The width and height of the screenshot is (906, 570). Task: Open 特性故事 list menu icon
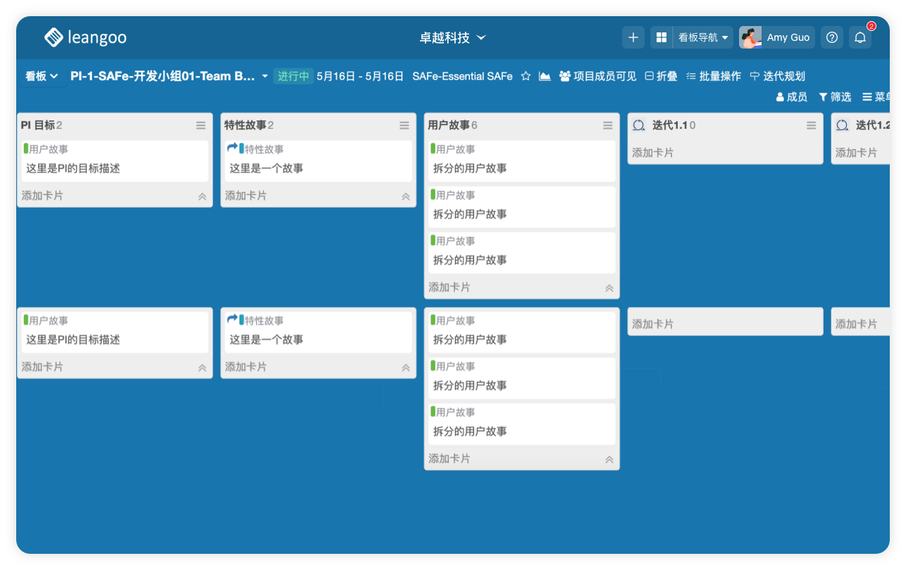point(404,125)
